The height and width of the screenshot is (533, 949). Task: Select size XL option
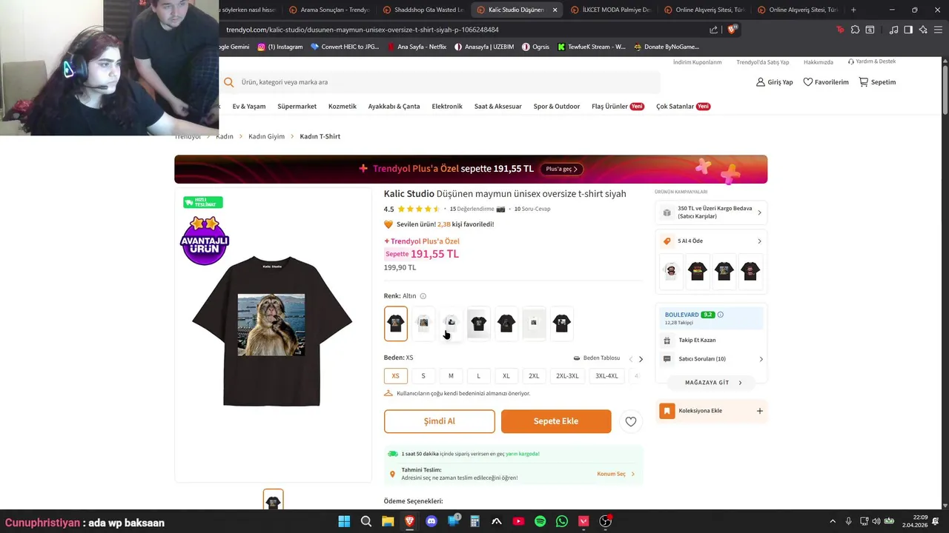click(x=506, y=376)
